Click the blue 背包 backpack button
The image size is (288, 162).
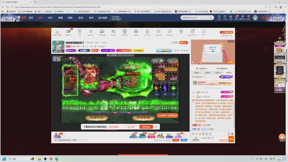tap(184, 140)
